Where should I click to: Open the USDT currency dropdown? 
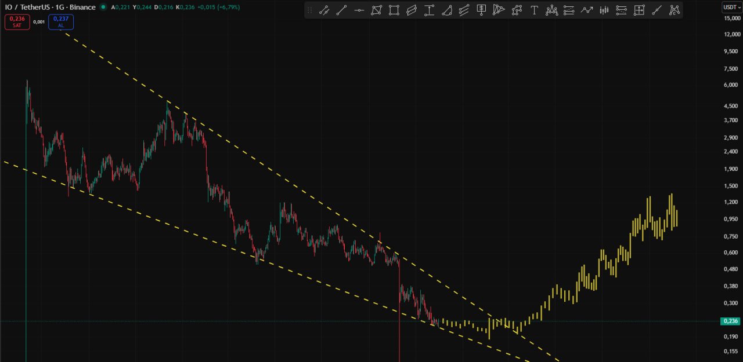click(731, 7)
